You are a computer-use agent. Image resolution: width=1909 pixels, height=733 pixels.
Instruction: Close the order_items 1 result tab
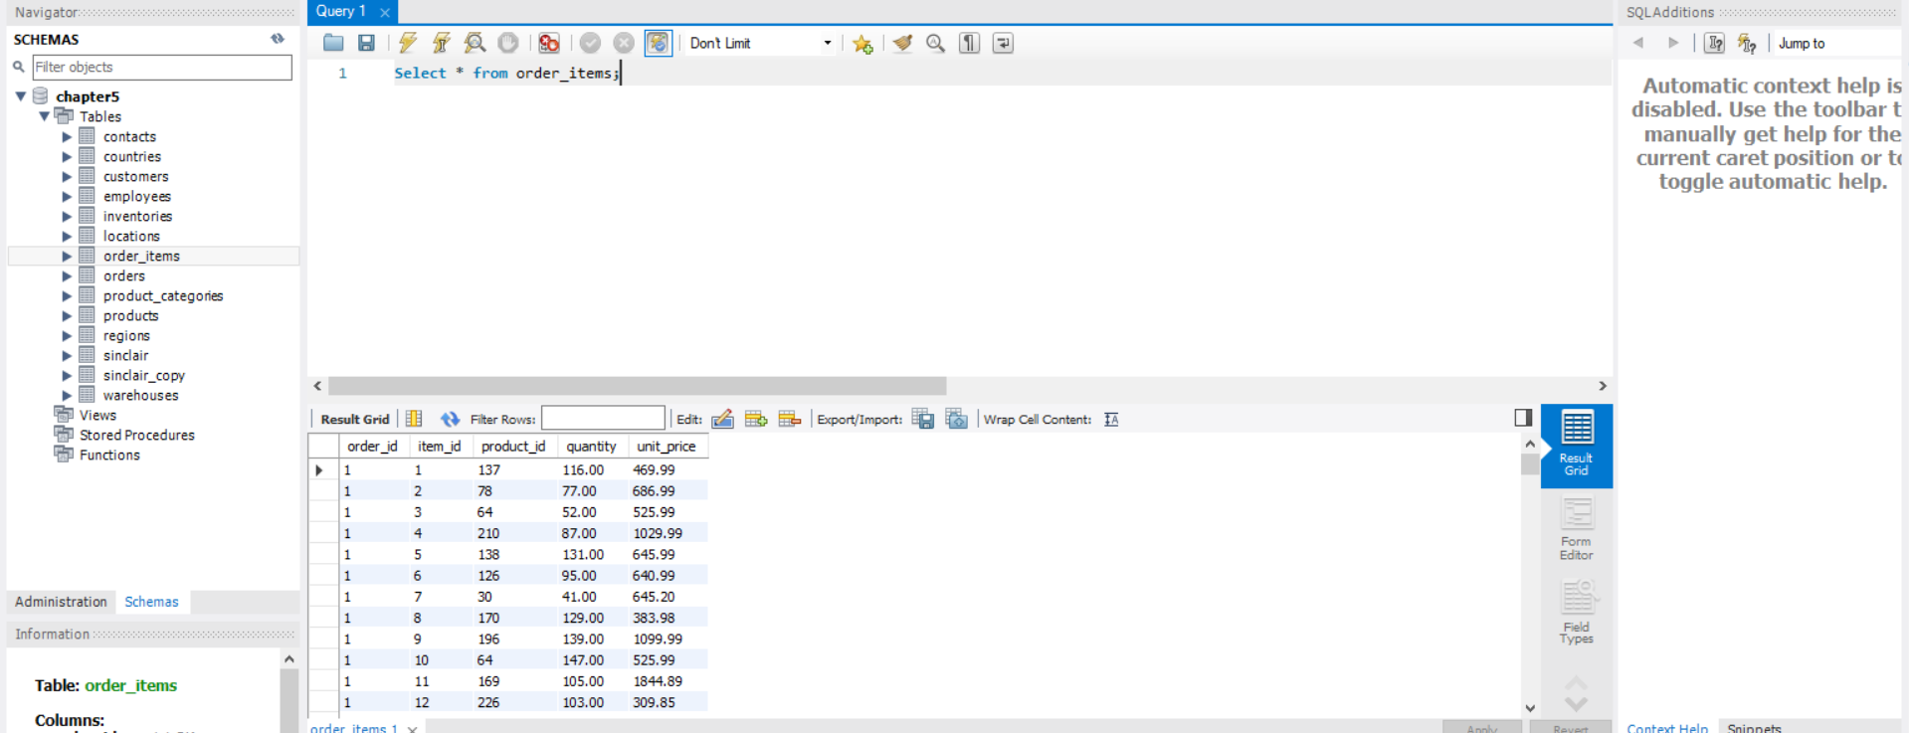coord(412,728)
